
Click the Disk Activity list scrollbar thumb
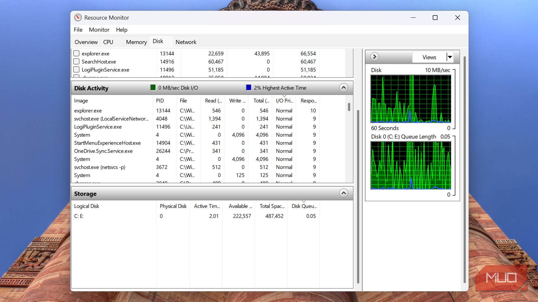point(349,107)
